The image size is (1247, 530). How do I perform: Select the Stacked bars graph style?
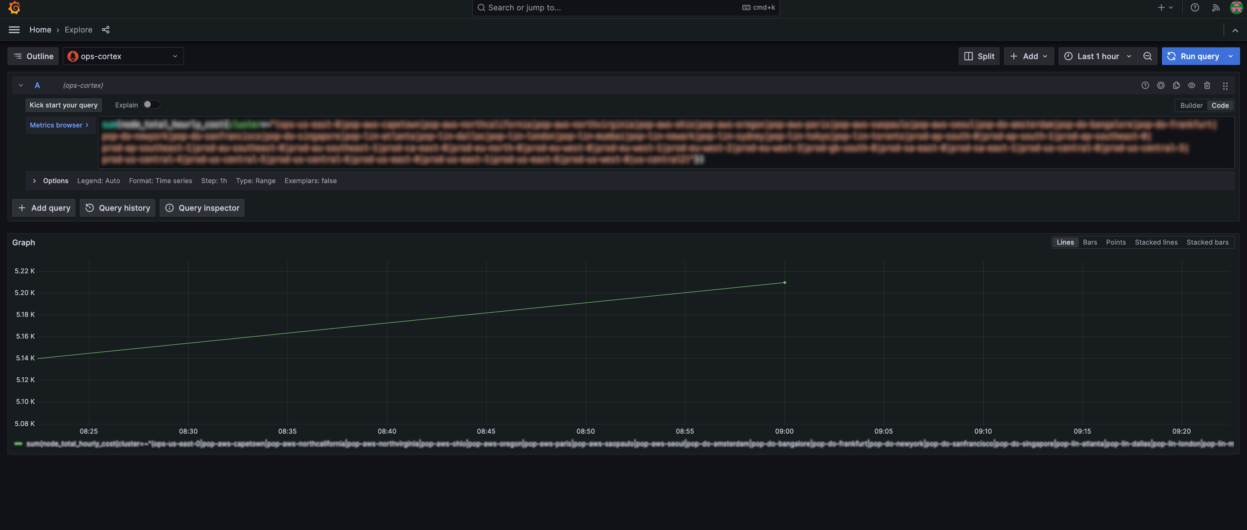[x=1207, y=243]
